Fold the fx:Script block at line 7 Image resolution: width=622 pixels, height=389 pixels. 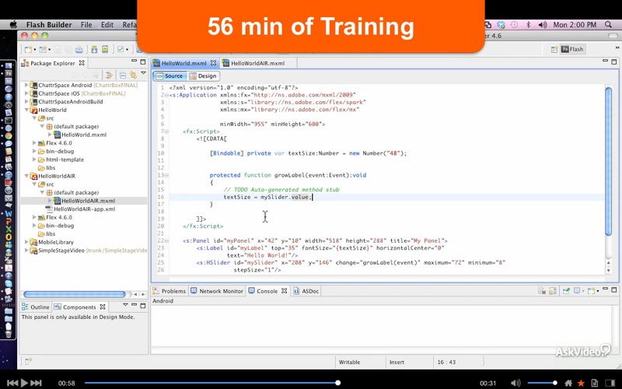(x=166, y=131)
